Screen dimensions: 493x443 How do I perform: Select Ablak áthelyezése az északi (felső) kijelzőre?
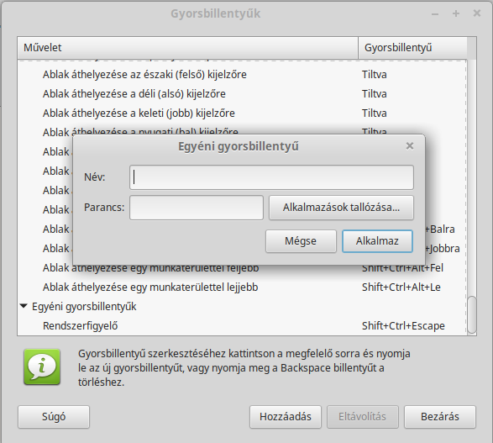[x=144, y=75]
